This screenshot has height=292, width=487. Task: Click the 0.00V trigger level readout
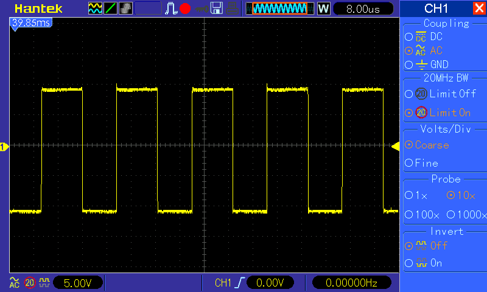tap(270, 283)
